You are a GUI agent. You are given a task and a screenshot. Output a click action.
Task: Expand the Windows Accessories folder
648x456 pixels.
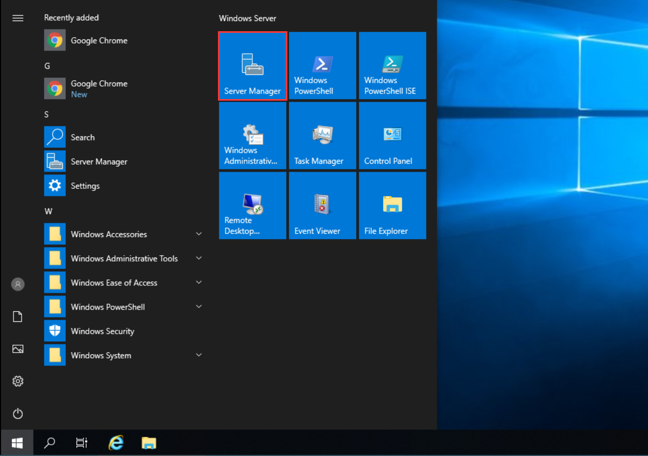point(109,234)
